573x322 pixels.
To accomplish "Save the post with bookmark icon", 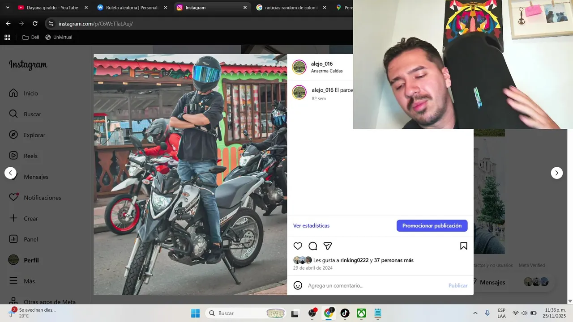I will [x=464, y=246].
